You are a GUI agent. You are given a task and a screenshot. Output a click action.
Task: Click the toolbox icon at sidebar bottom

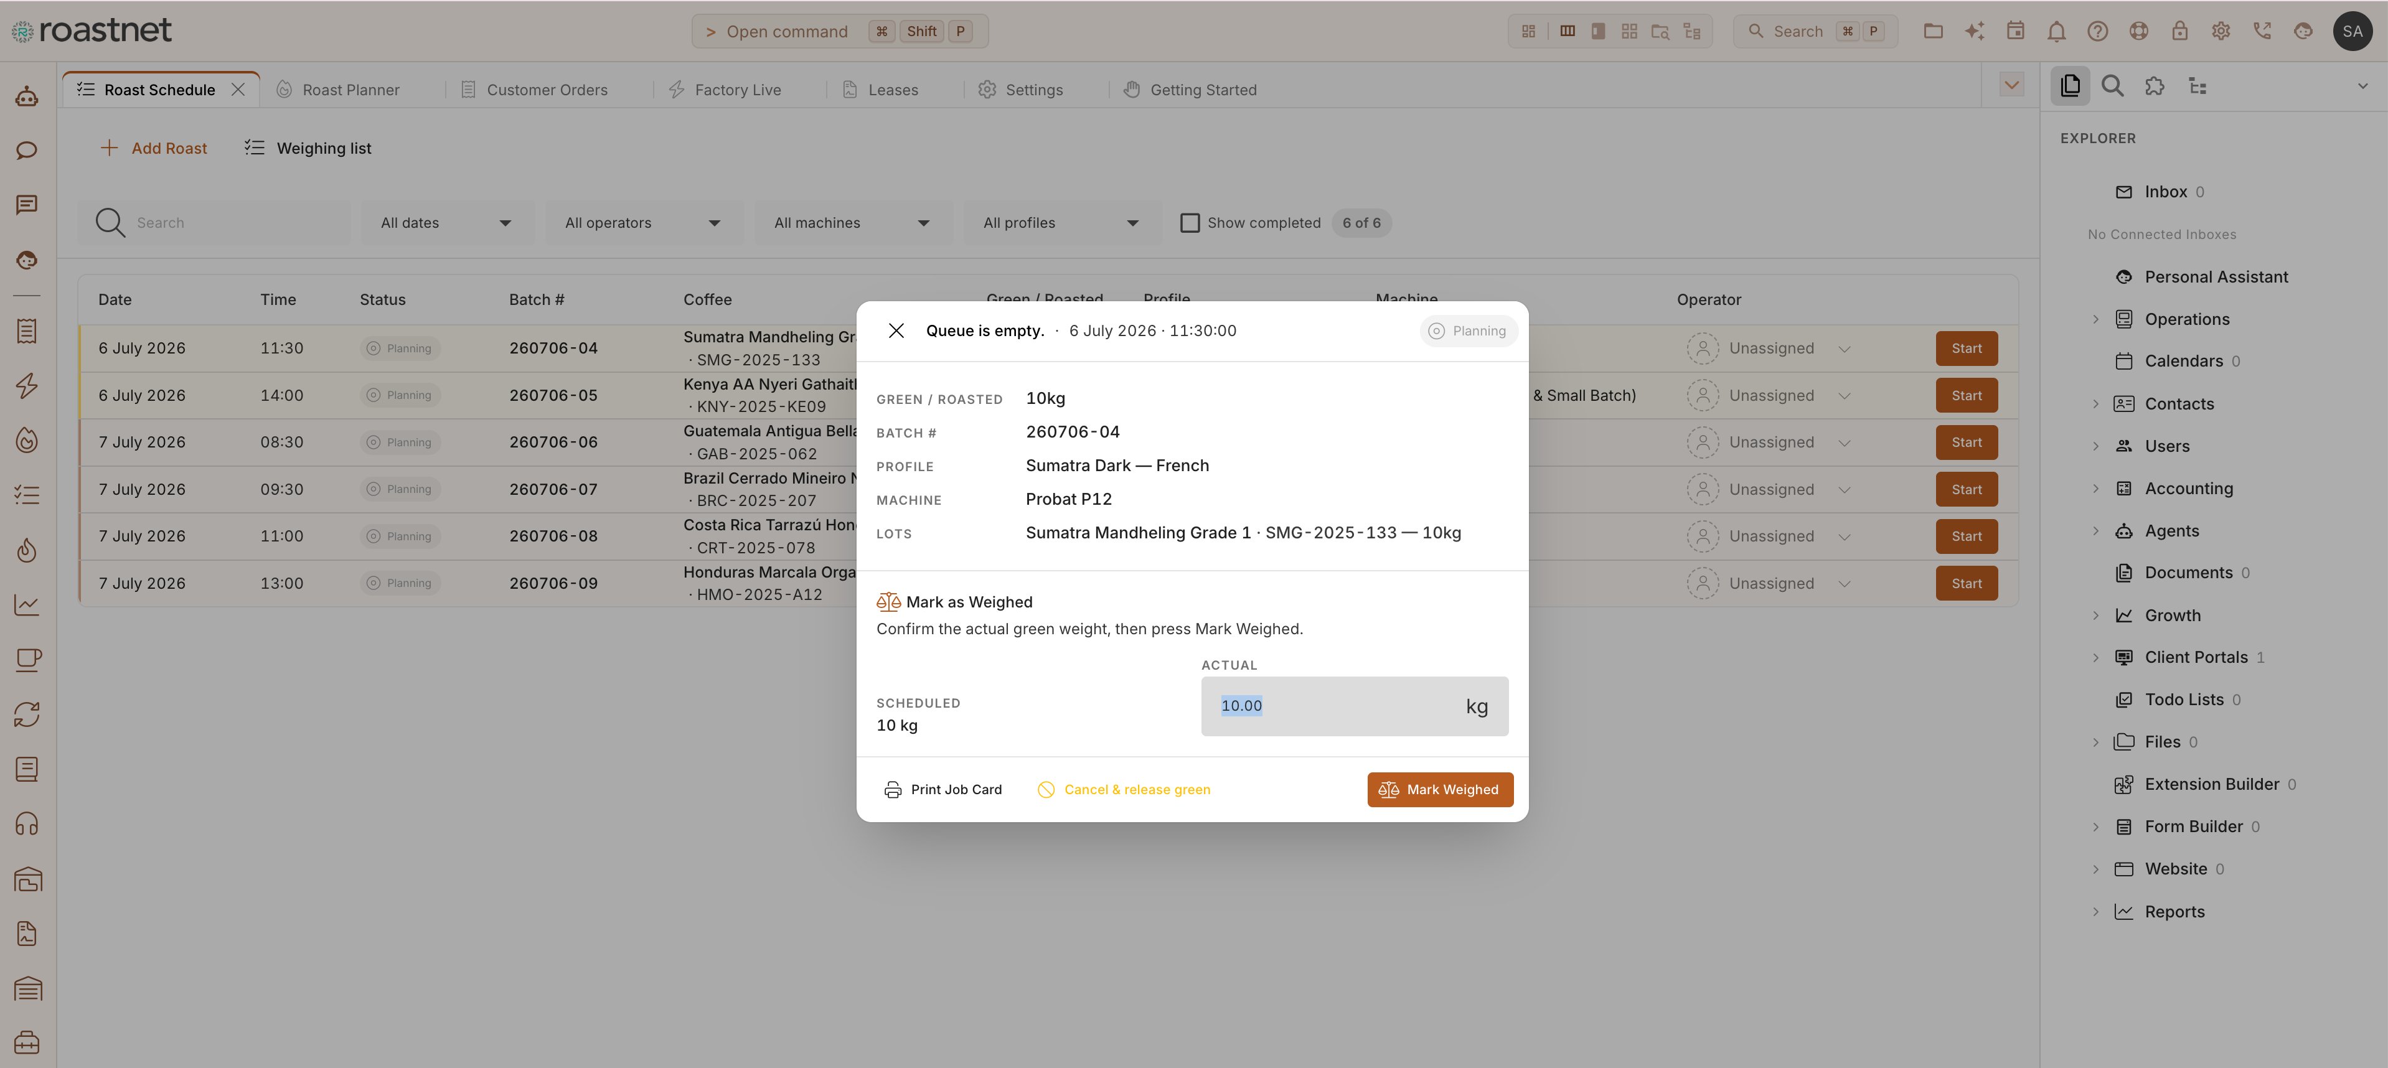pos(27,1043)
